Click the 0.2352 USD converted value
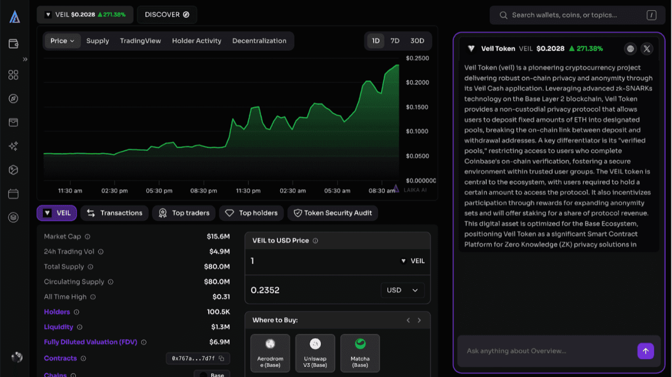The image size is (672, 377). pyautogui.click(x=265, y=290)
